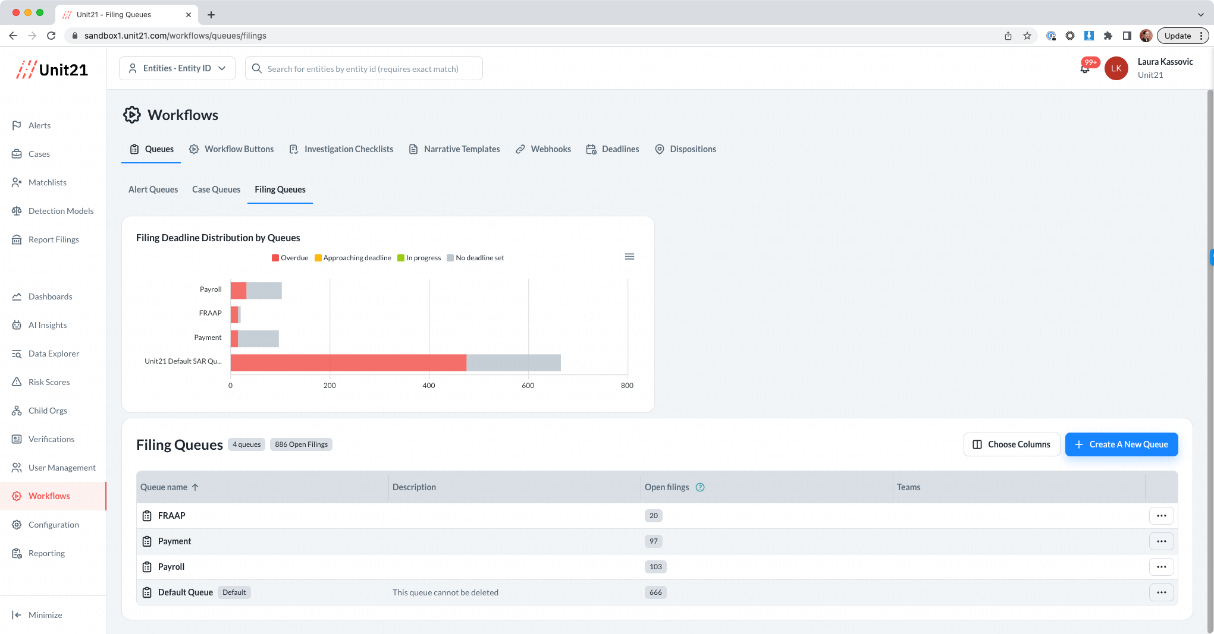Click Create A New Queue button

coord(1121,444)
